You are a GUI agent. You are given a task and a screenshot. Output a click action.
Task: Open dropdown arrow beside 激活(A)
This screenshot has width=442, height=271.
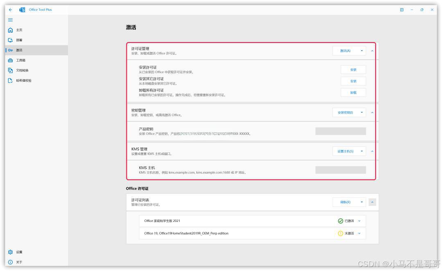pos(362,51)
